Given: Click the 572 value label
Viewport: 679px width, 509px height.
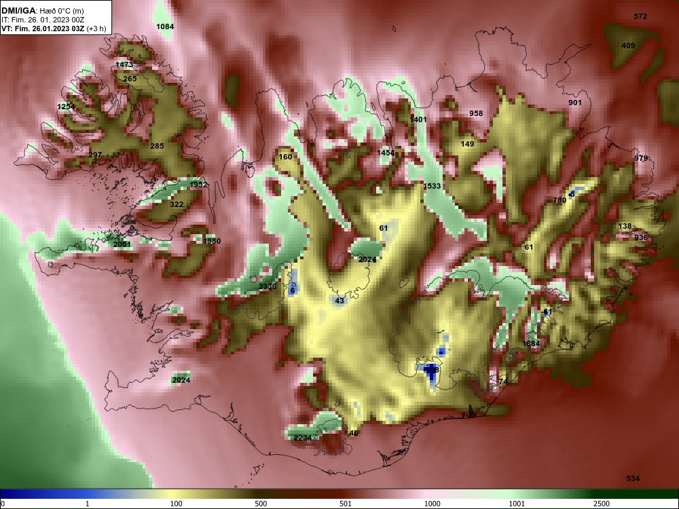Looking at the screenshot, I should tap(640, 16).
